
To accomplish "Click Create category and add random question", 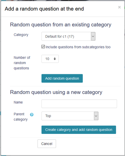I will pyautogui.click(x=79, y=130).
